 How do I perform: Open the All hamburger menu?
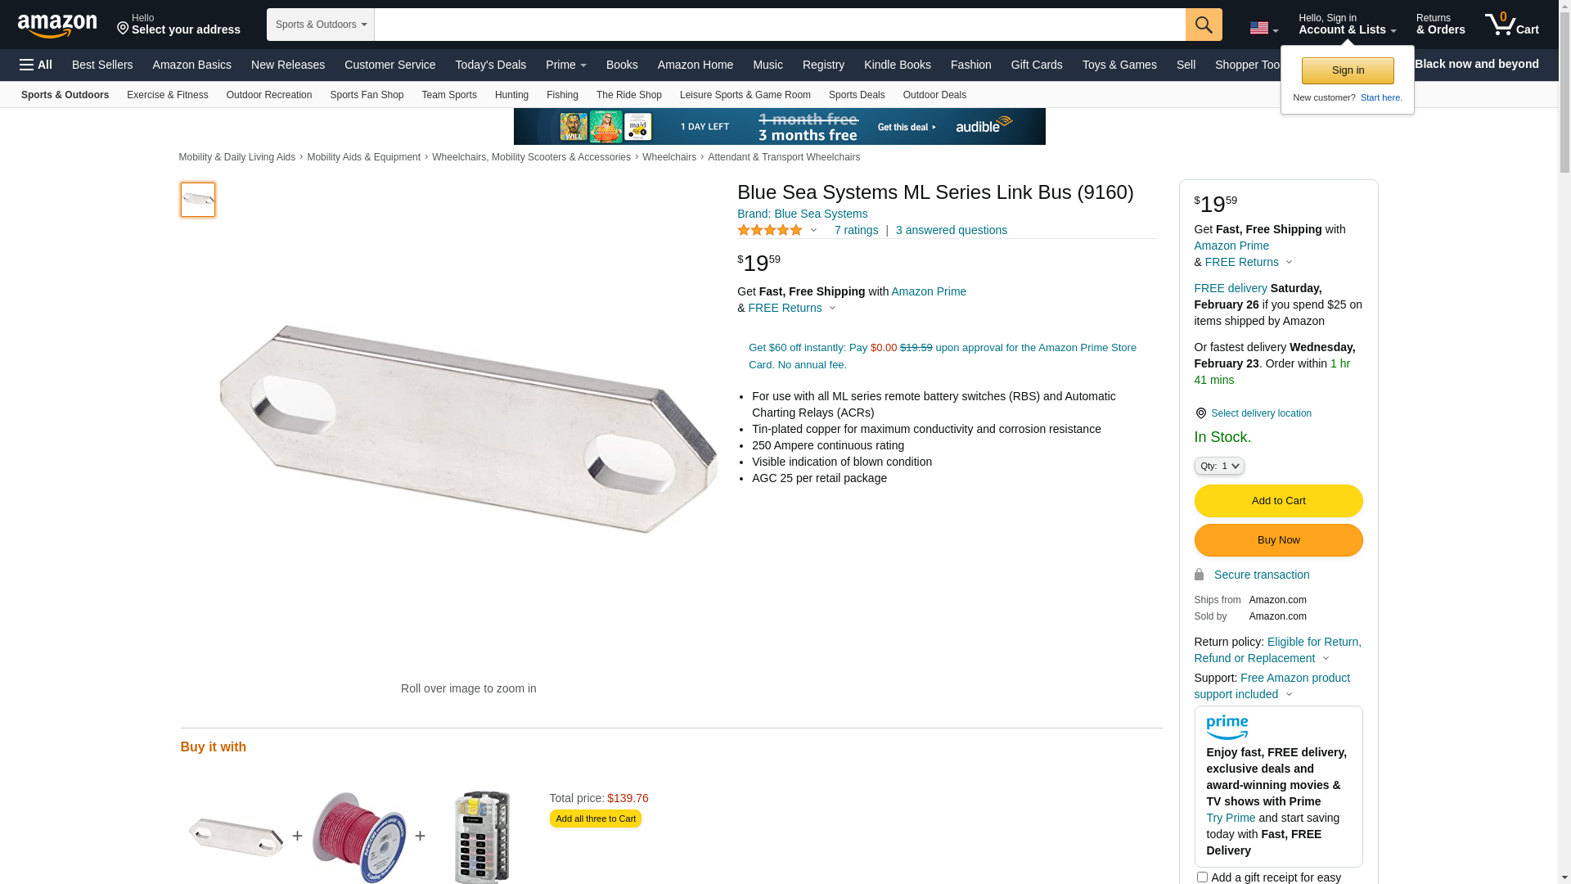click(36, 65)
